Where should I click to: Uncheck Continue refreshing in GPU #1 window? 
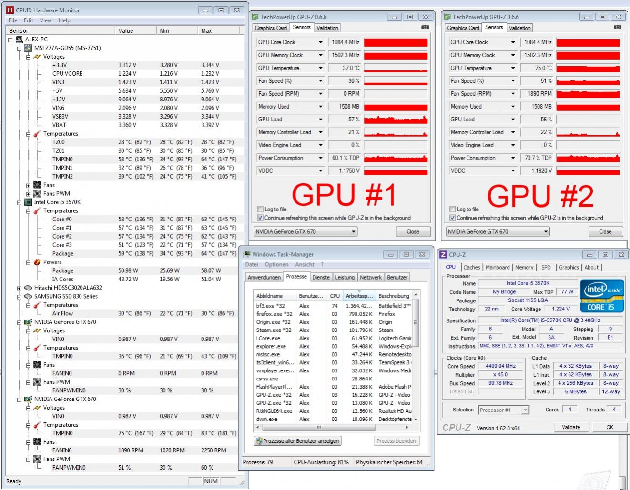[x=260, y=218]
